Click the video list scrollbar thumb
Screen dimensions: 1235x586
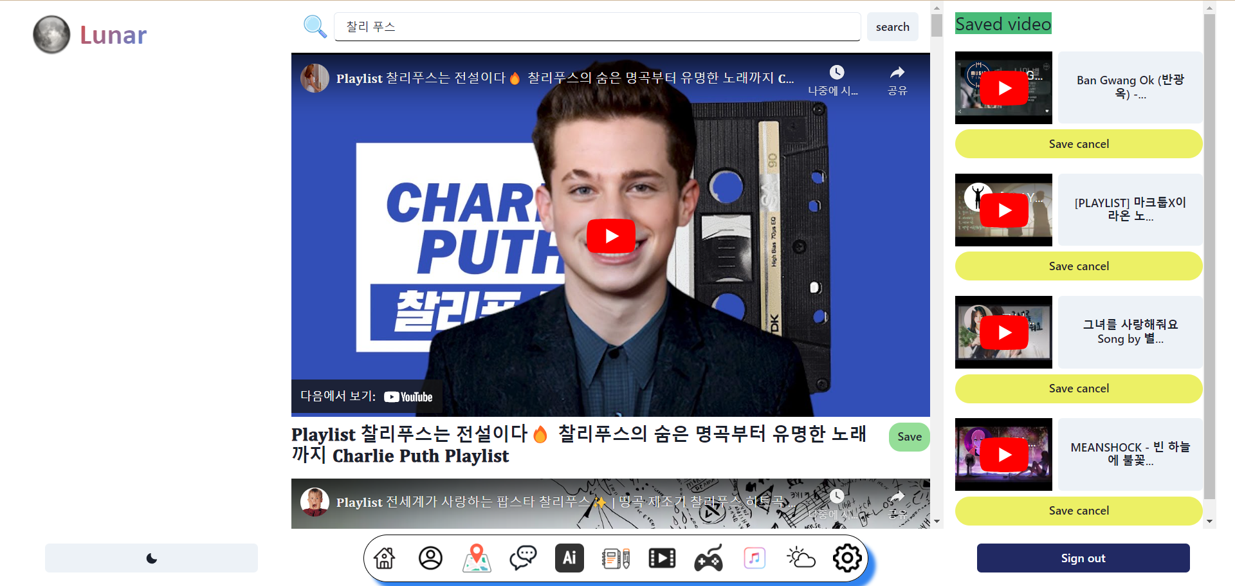937,25
